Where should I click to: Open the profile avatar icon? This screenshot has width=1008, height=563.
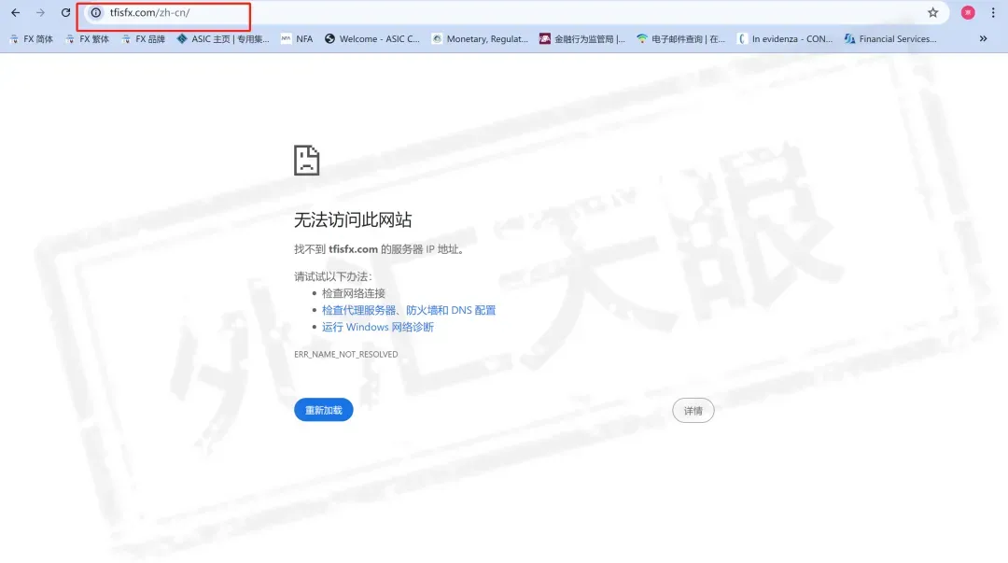968,12
